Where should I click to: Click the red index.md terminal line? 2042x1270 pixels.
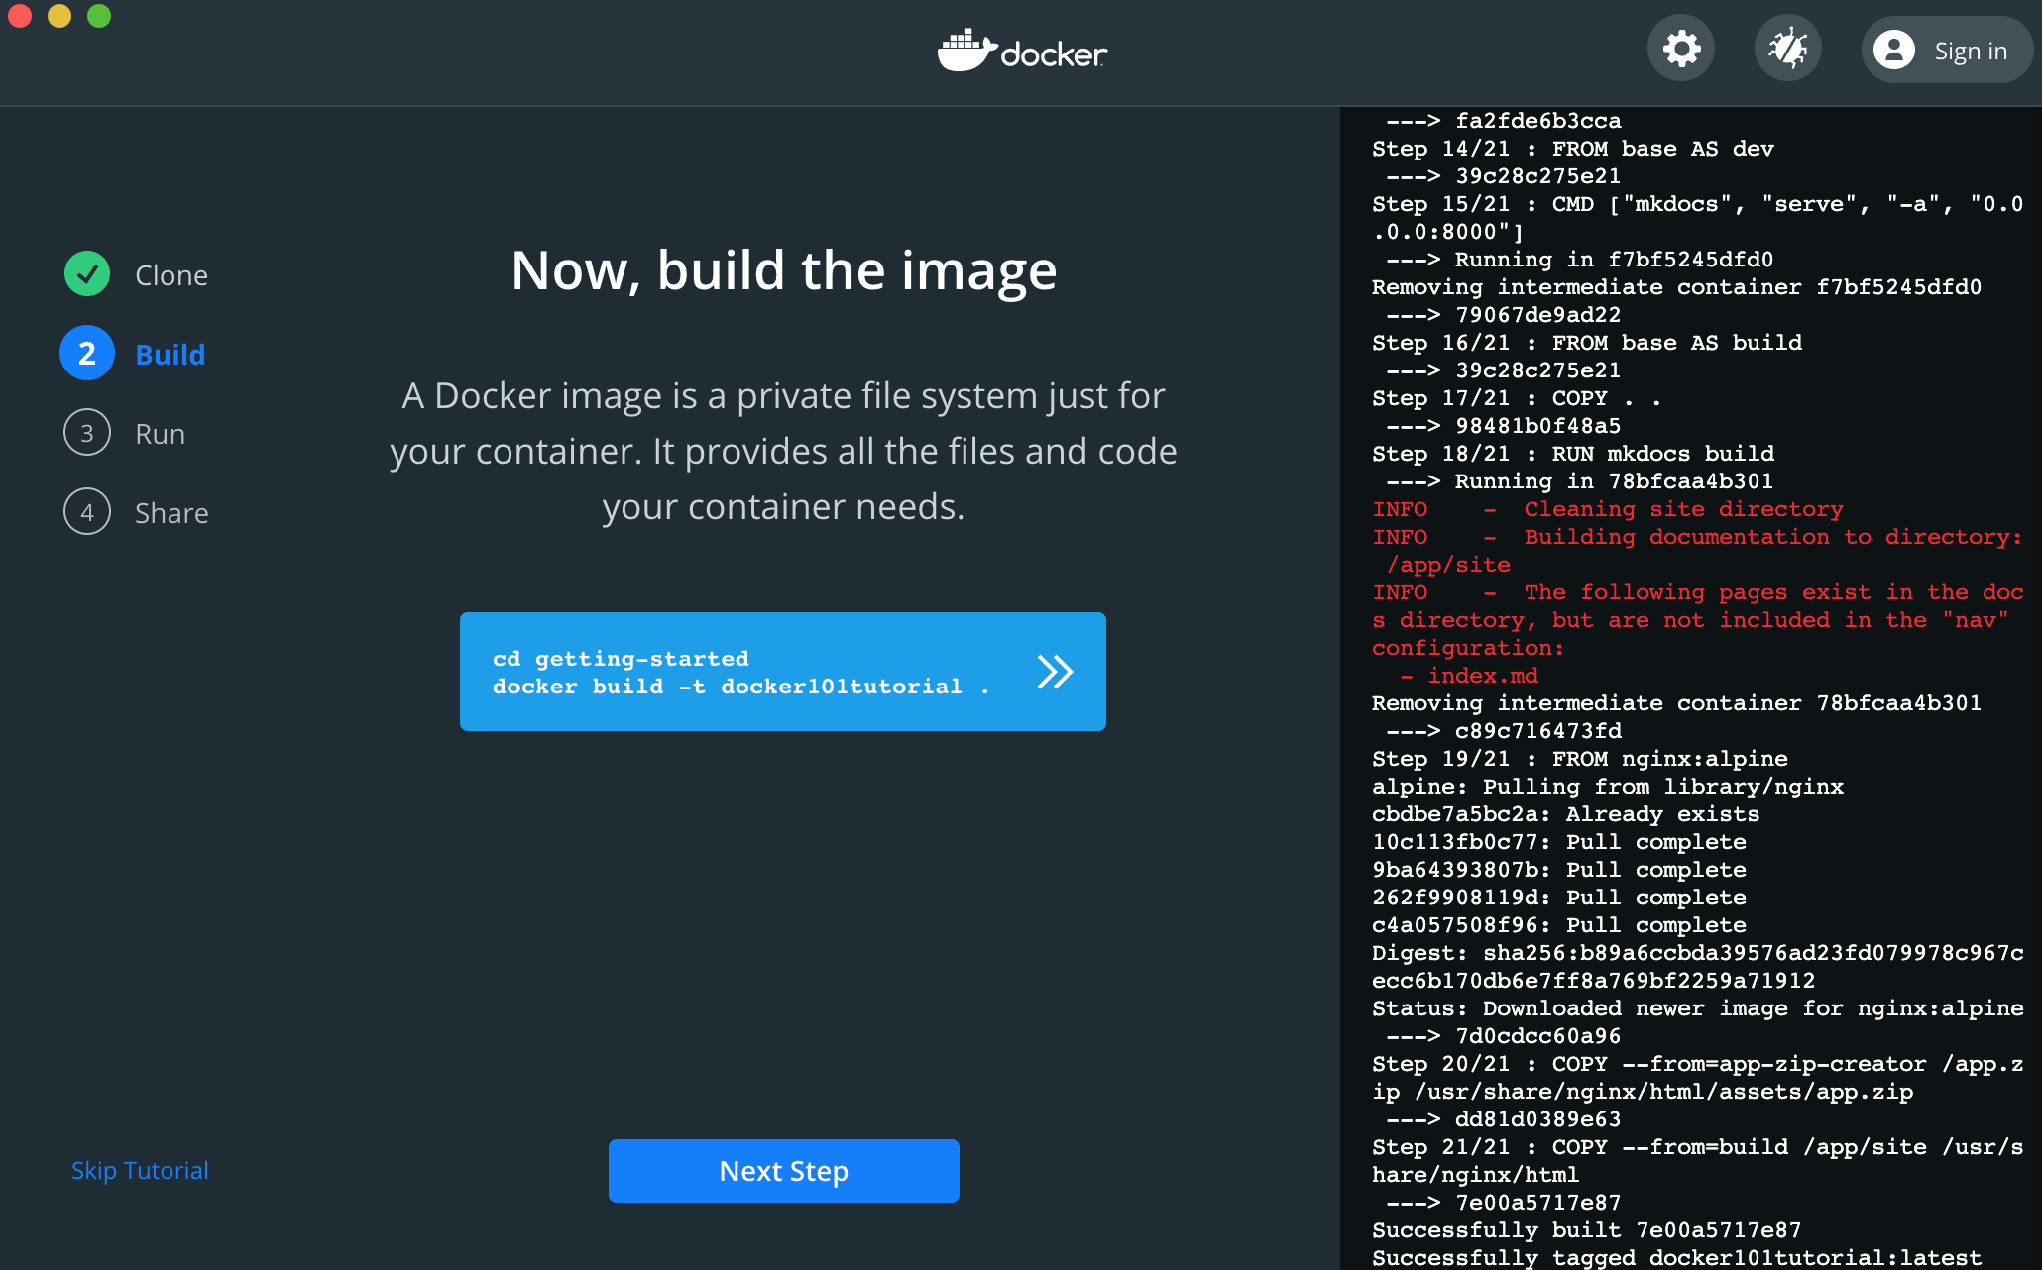pyautogui.click(x=1483, y=676)
